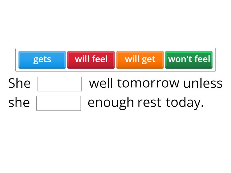Select the red 'will feel' word tile
Viewport: 231px width, 173px height.
click(x=91, y=60)
